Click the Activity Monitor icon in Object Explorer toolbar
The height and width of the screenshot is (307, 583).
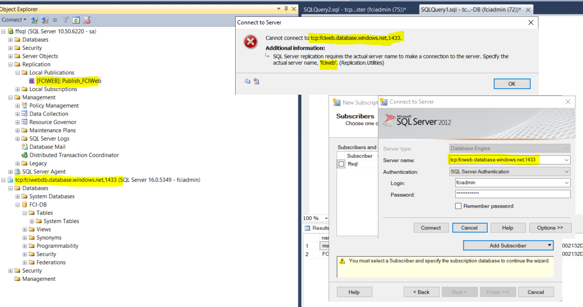(86, 20)
